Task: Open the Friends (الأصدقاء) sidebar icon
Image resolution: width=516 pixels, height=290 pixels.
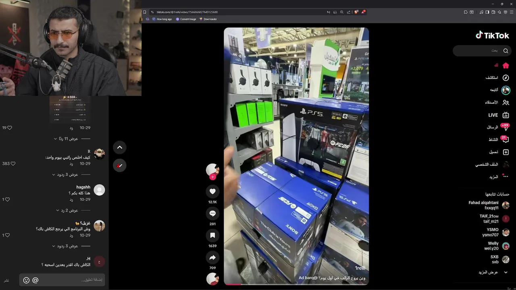Action: point(506,103)
